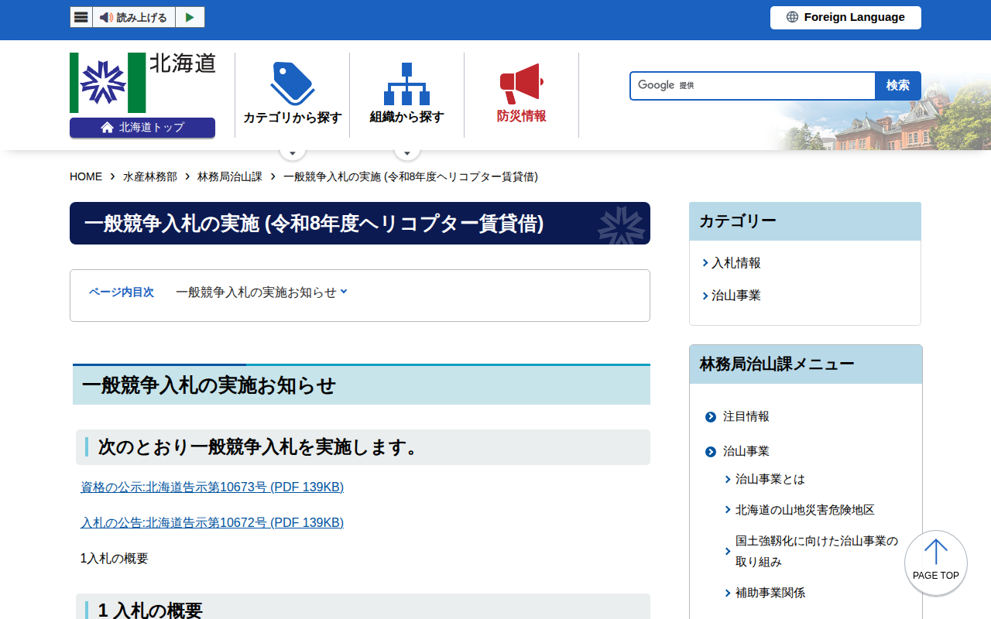
Task: Go to 北海道トップ home button
Action: (x=142, y=128)
